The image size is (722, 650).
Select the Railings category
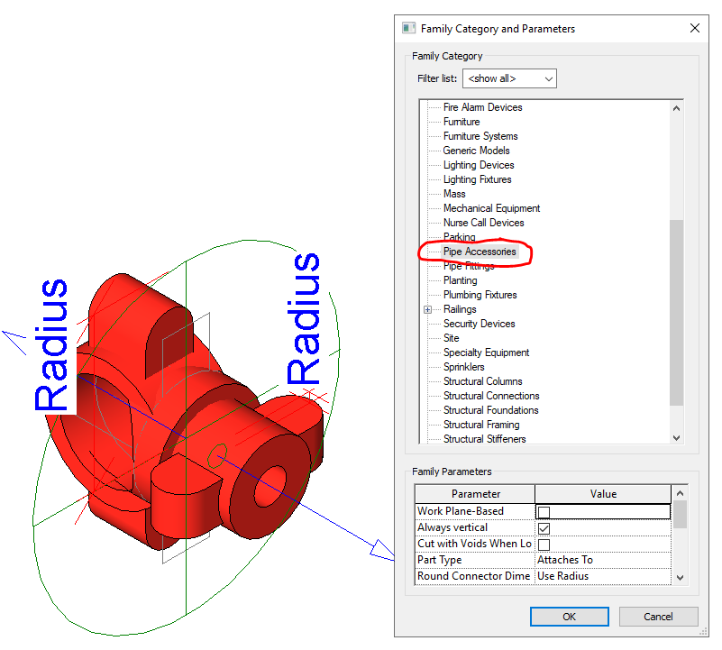pos(460,309)
